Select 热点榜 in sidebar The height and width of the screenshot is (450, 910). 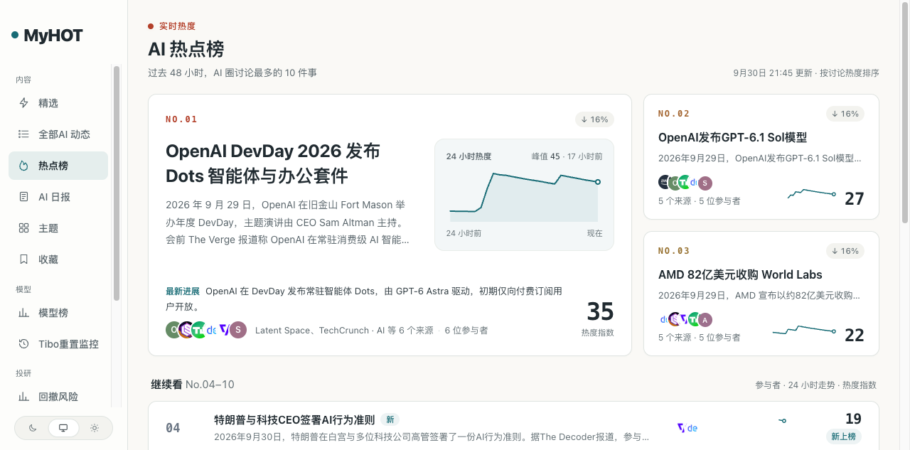point(58,166)
